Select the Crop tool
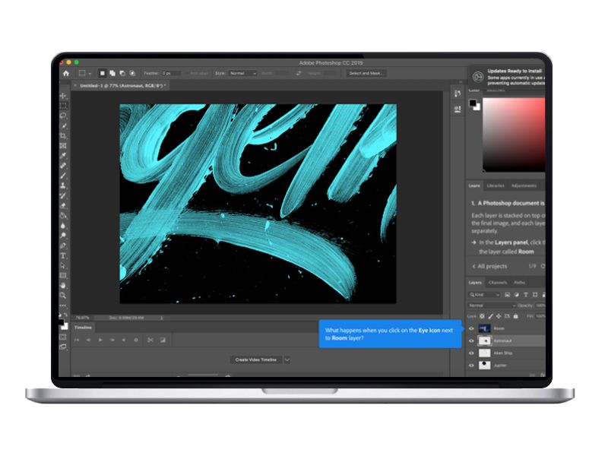 (64, 135)
